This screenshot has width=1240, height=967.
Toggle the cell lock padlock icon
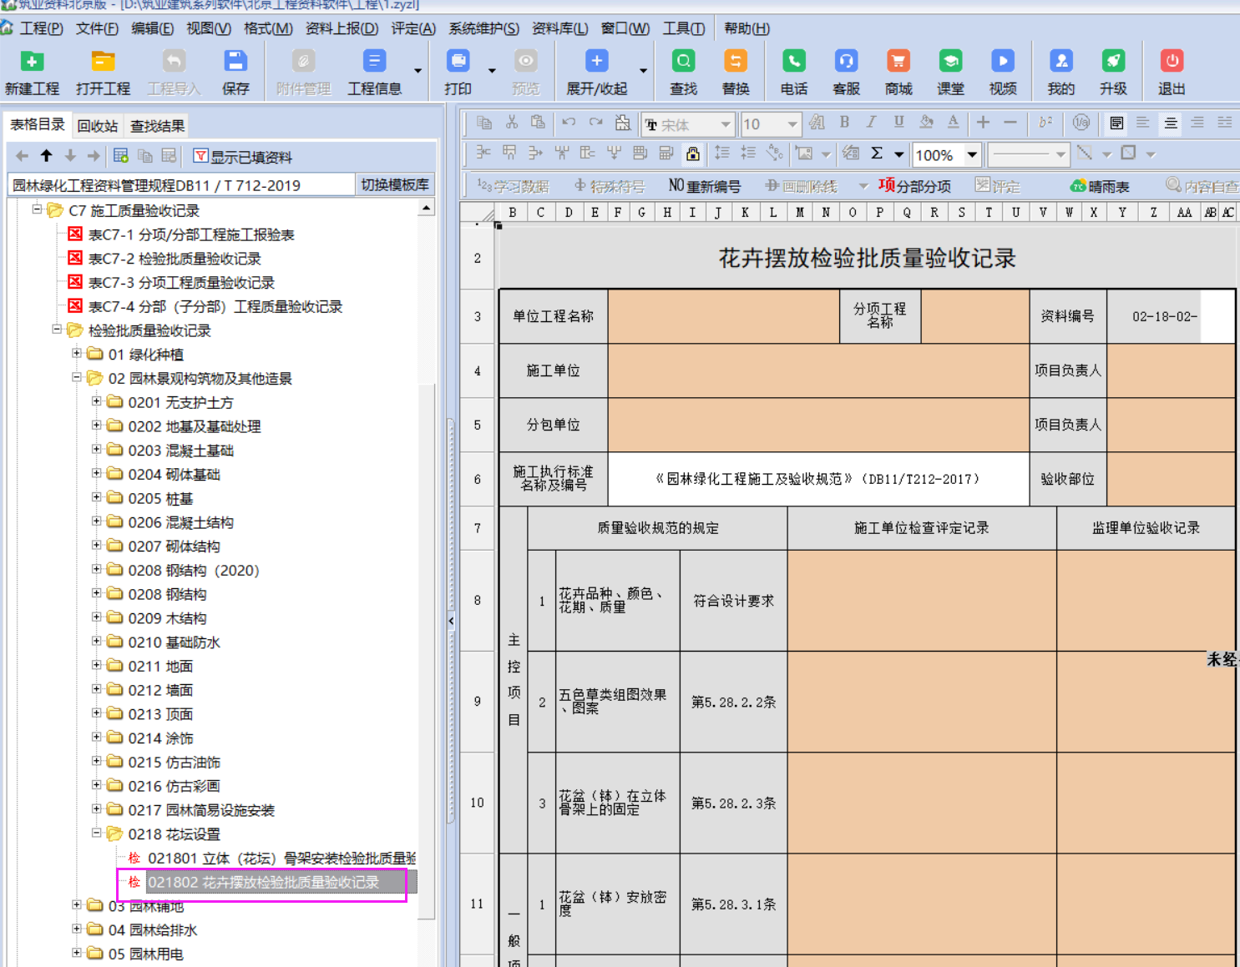pyautogui.click(x=692, y=154)
